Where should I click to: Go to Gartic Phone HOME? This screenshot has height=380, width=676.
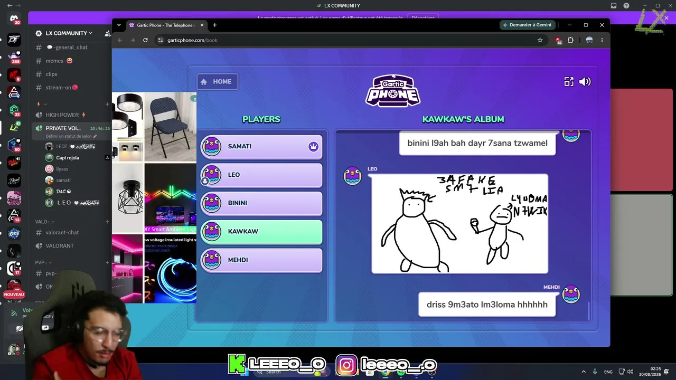(x=217, y=82)
